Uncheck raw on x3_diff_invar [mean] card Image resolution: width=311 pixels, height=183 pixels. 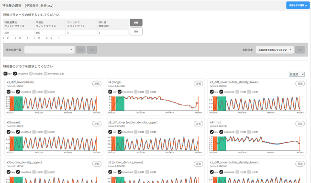[x=9, y=91]
